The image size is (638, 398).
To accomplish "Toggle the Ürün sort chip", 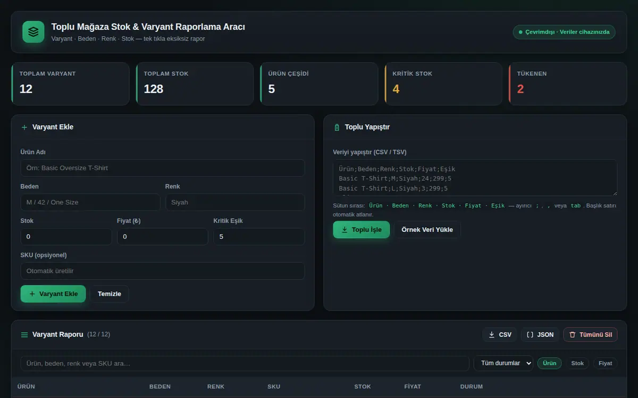I will 549,364.
